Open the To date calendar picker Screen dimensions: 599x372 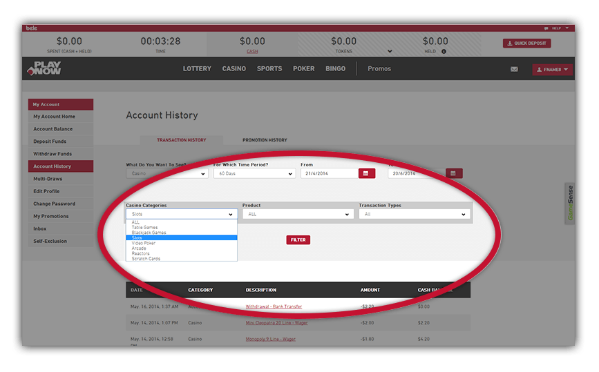454,174
